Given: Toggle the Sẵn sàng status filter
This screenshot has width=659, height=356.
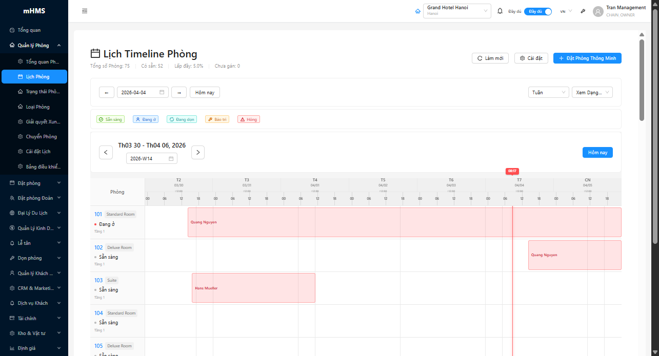Looking at the screenshot, I should [110, 119].
